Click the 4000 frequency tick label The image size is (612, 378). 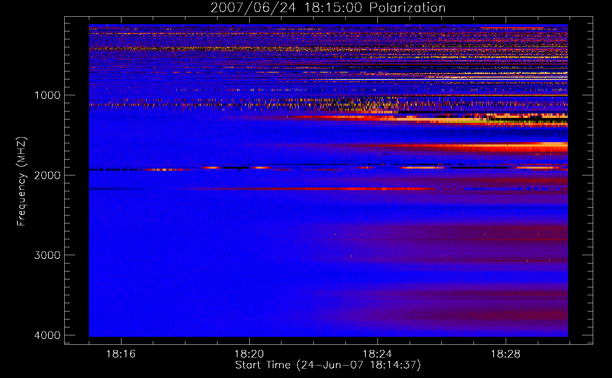(47, 335)
